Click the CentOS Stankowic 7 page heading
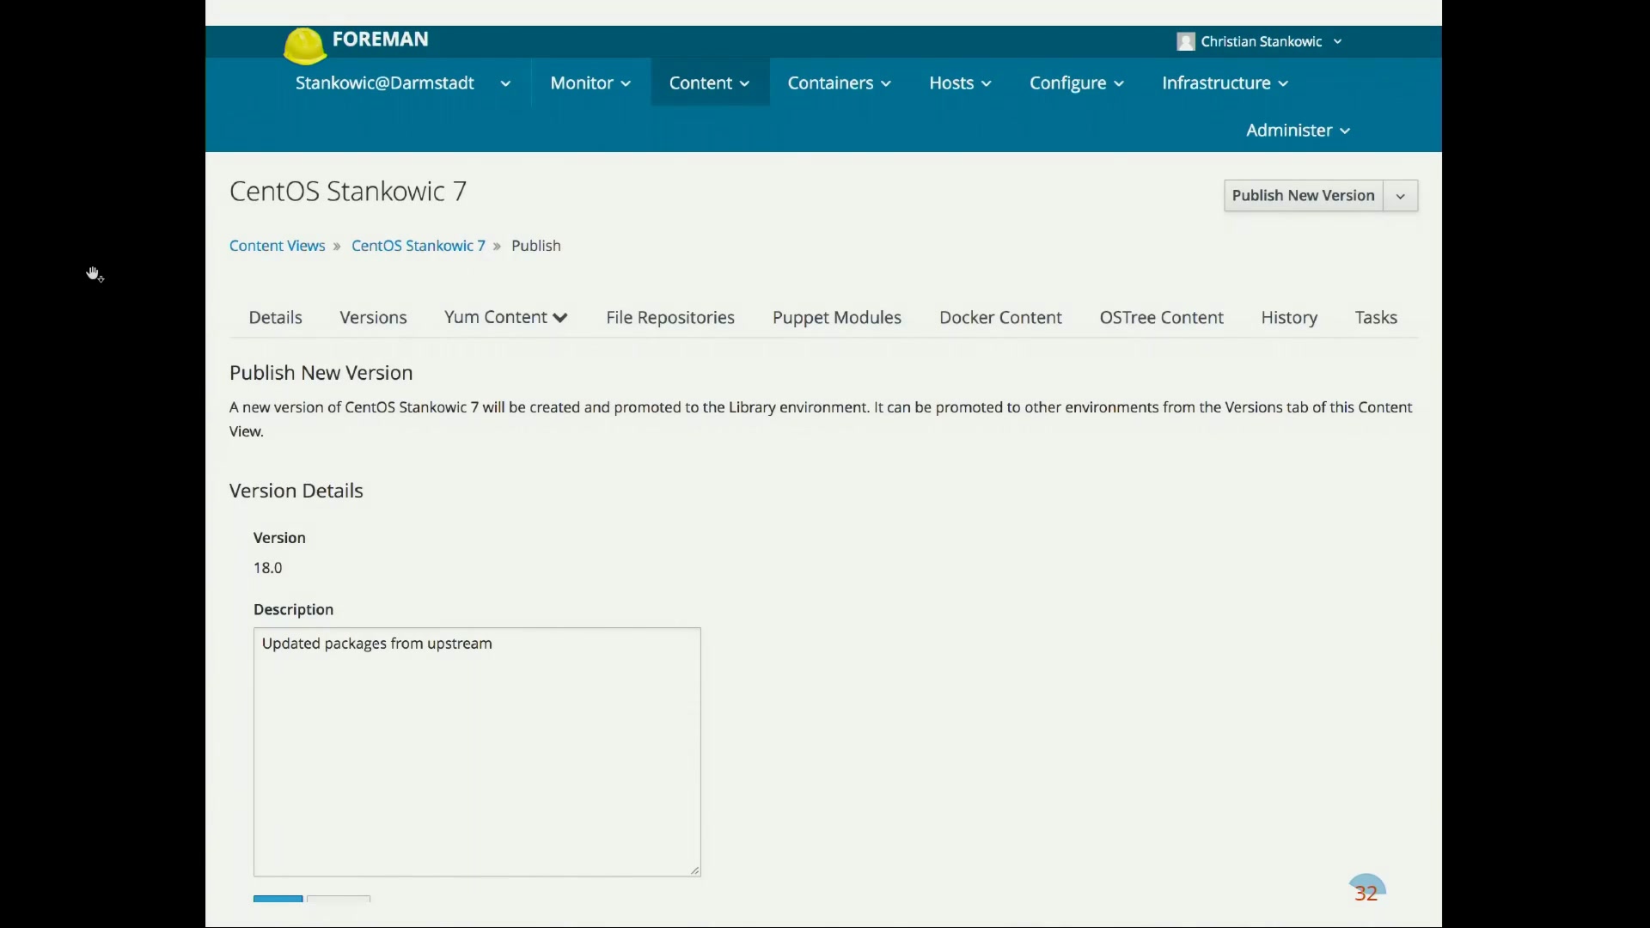The width and height of the screenshot is (1650, 928). pos(348,192)
